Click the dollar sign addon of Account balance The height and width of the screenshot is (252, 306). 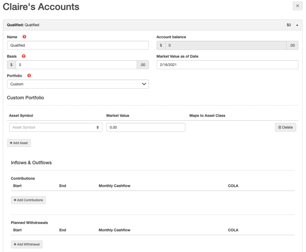click(161, 45)
